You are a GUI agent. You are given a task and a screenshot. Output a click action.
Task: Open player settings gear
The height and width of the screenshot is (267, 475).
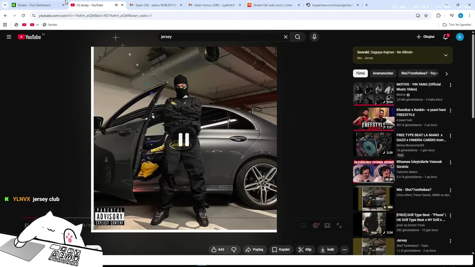315,225
